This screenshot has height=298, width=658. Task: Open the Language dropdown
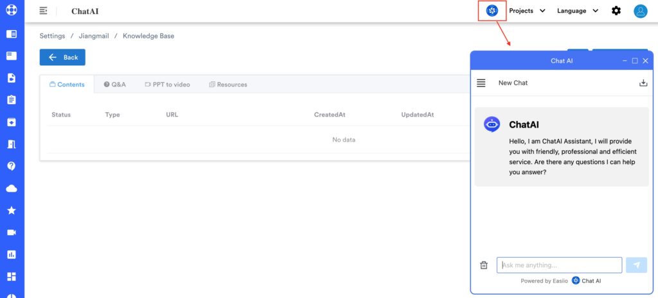[x=577, y=11]
